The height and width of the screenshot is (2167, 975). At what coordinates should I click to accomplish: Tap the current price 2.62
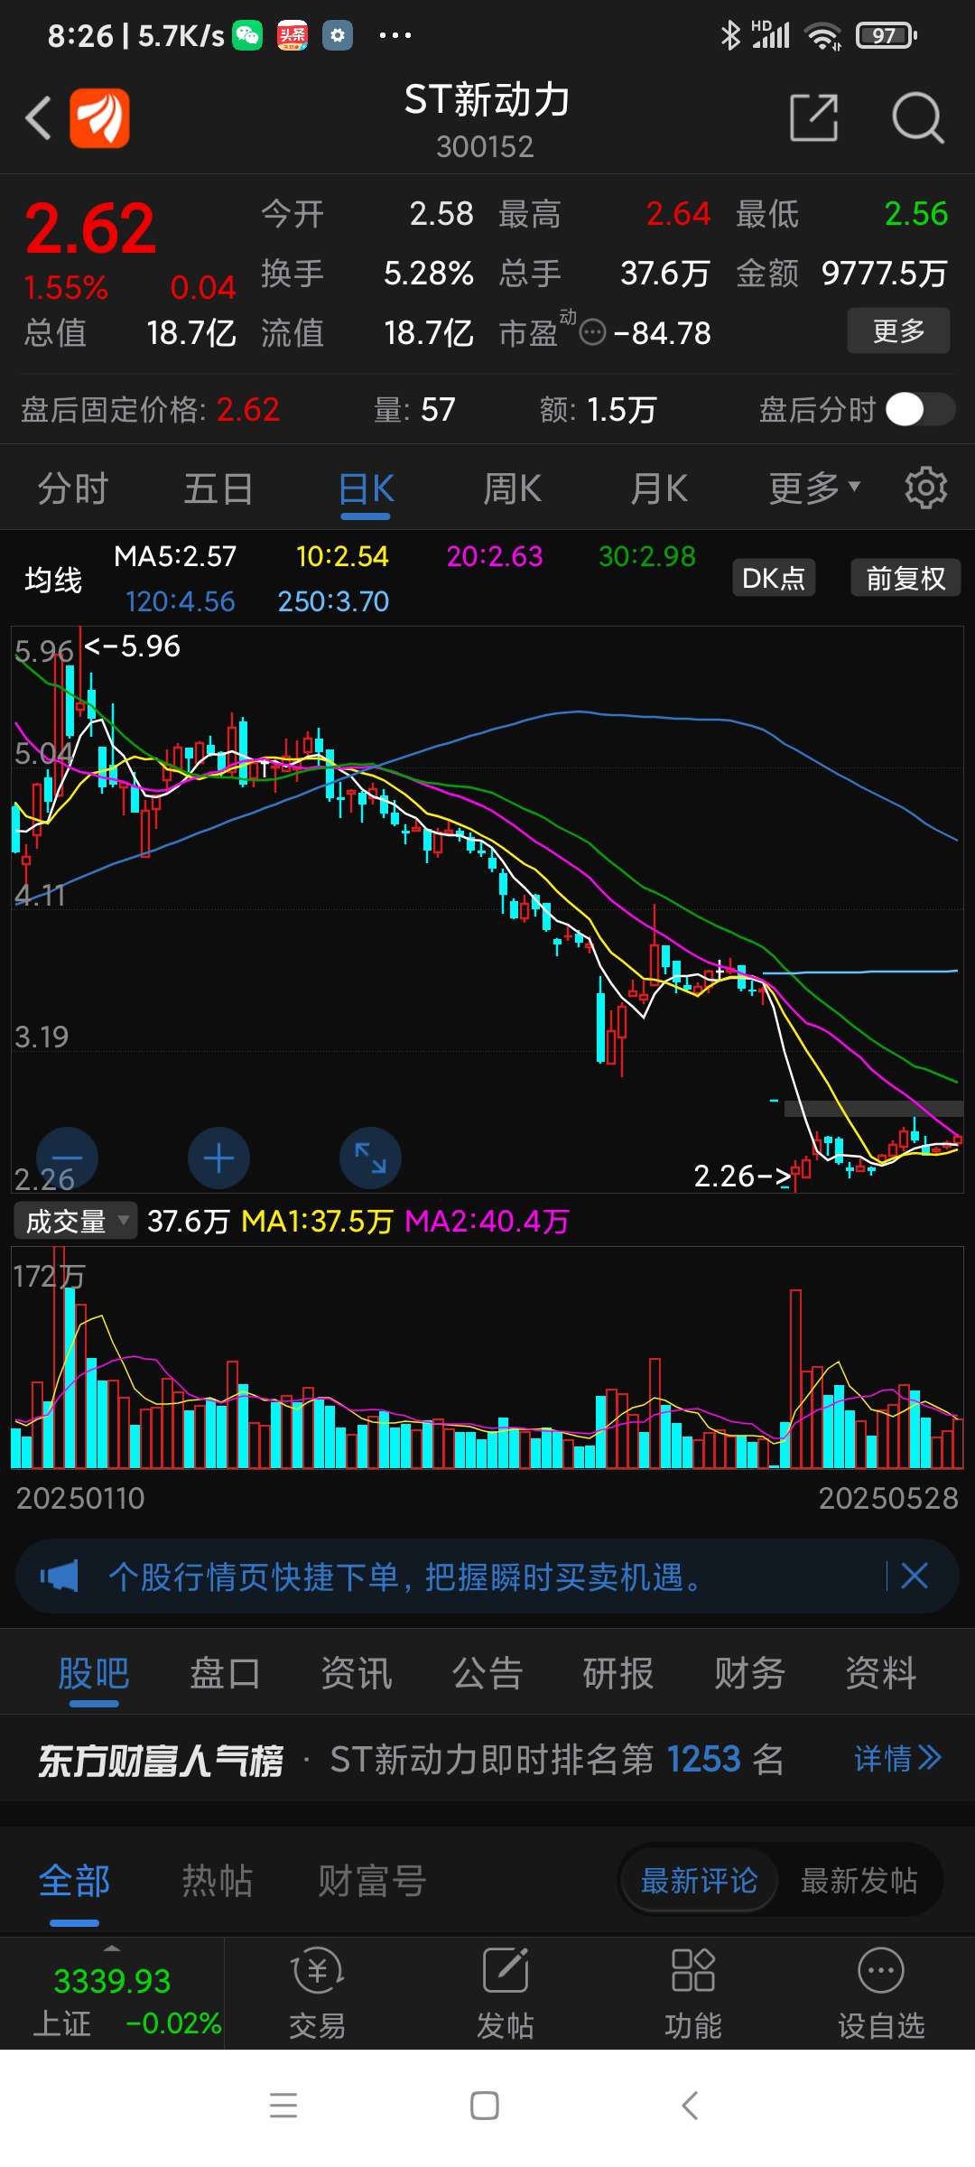(90, 228)
